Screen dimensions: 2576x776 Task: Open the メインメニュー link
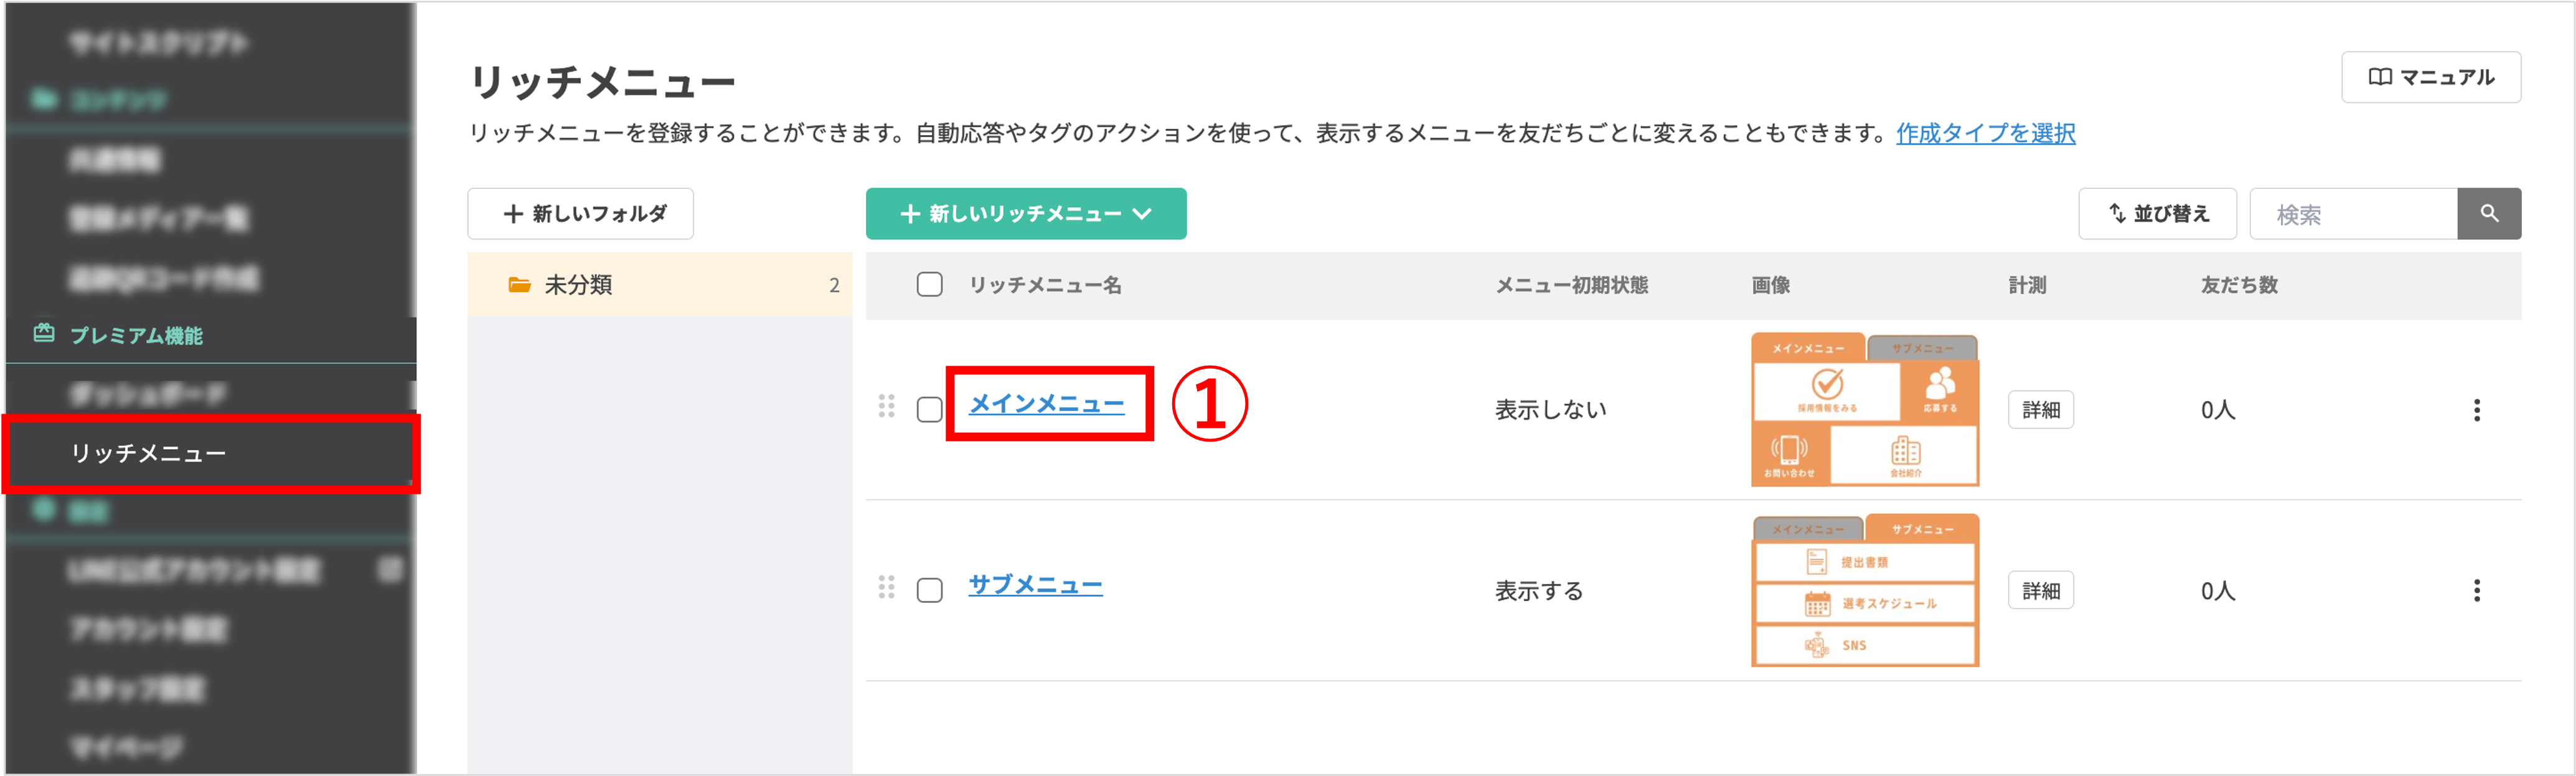pos(1046,403)
